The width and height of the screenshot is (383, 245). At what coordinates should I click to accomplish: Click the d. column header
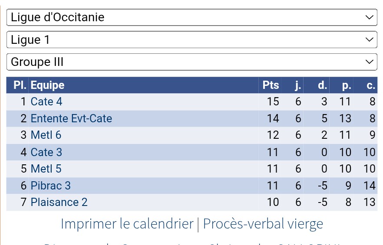point(322,85)
